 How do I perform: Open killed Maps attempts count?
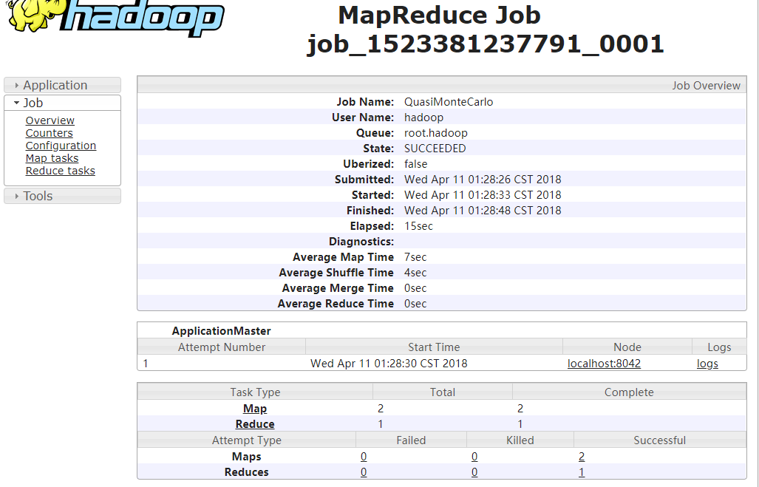[x=474, y=457]
